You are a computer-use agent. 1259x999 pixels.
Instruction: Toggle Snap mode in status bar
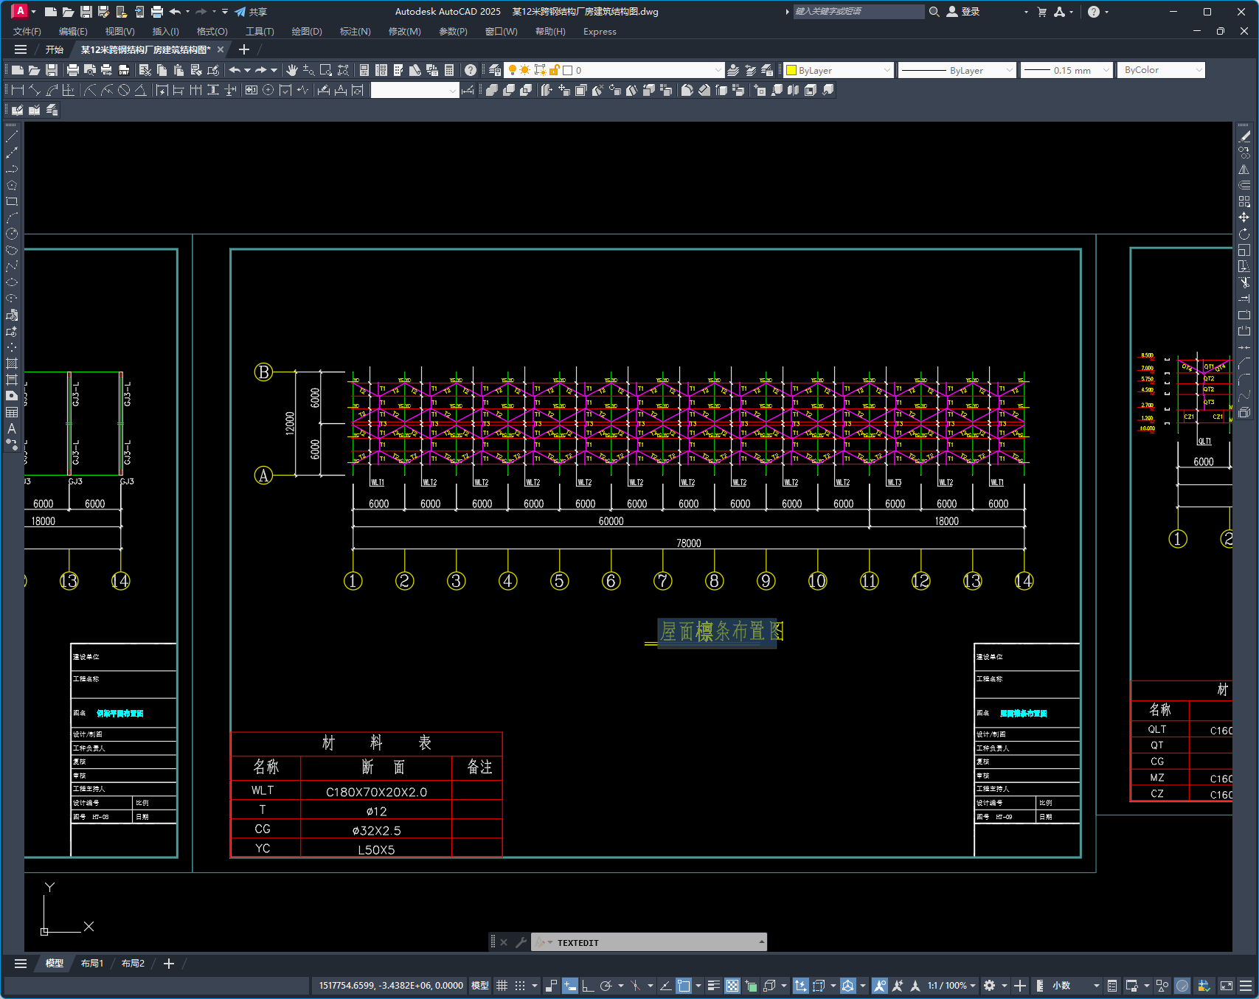pyautogui.click(x=520, y=986)
